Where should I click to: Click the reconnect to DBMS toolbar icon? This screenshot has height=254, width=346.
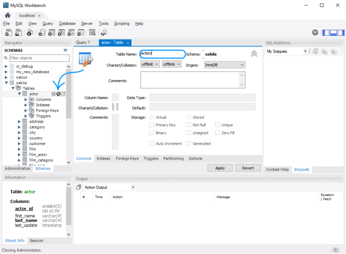(104, 32)
